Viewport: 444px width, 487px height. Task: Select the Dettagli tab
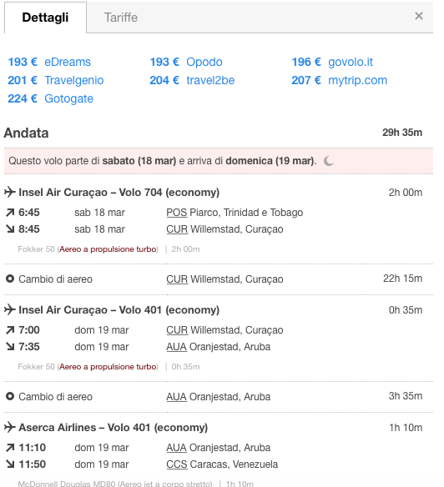tap(45, 18)
